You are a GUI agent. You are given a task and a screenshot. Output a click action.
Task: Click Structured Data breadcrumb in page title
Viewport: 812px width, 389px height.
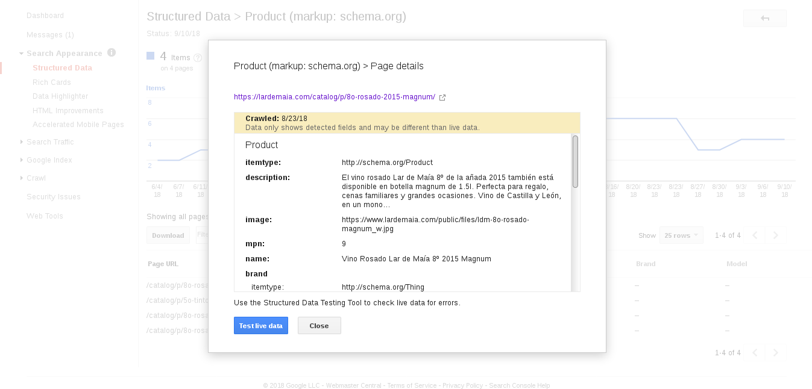189,17
